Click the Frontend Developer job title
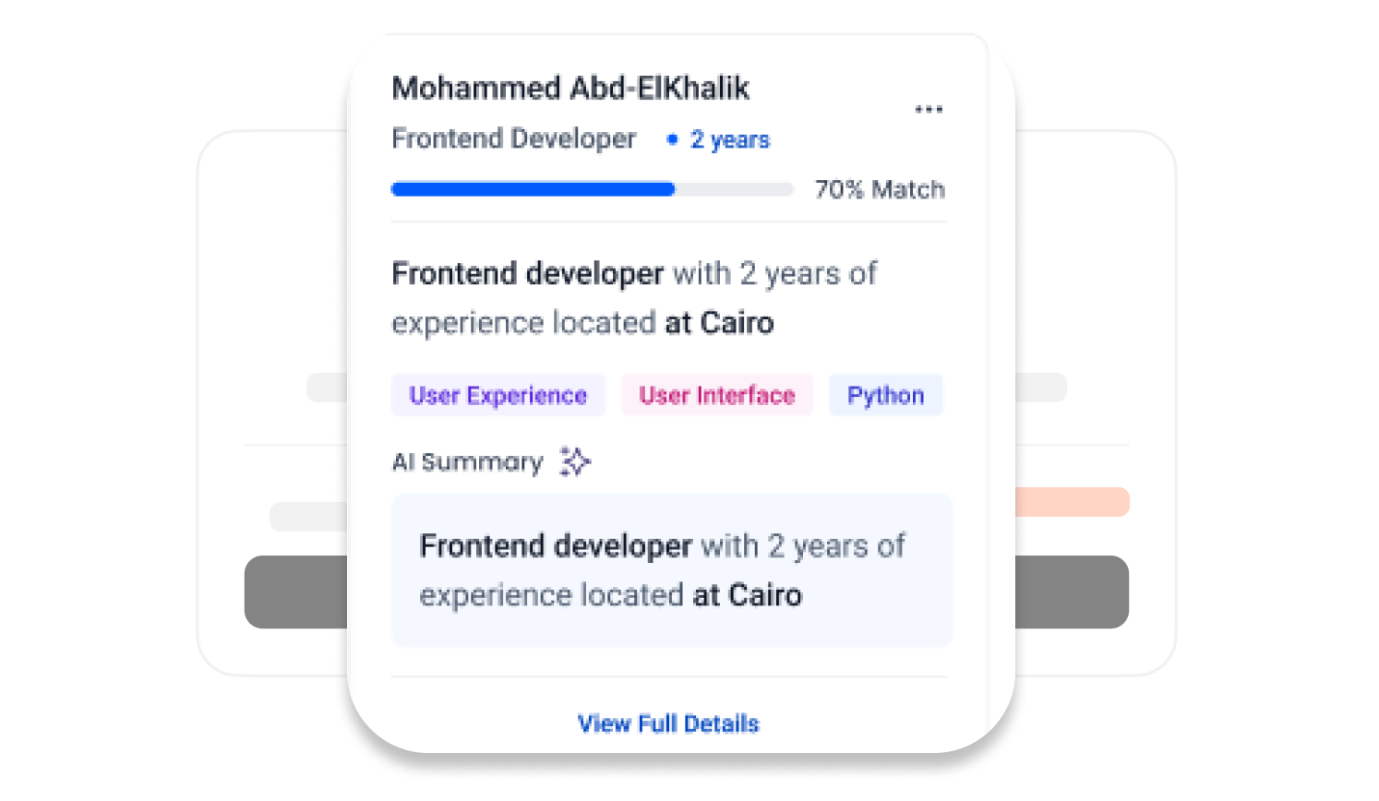 click(x=514, y=138)
